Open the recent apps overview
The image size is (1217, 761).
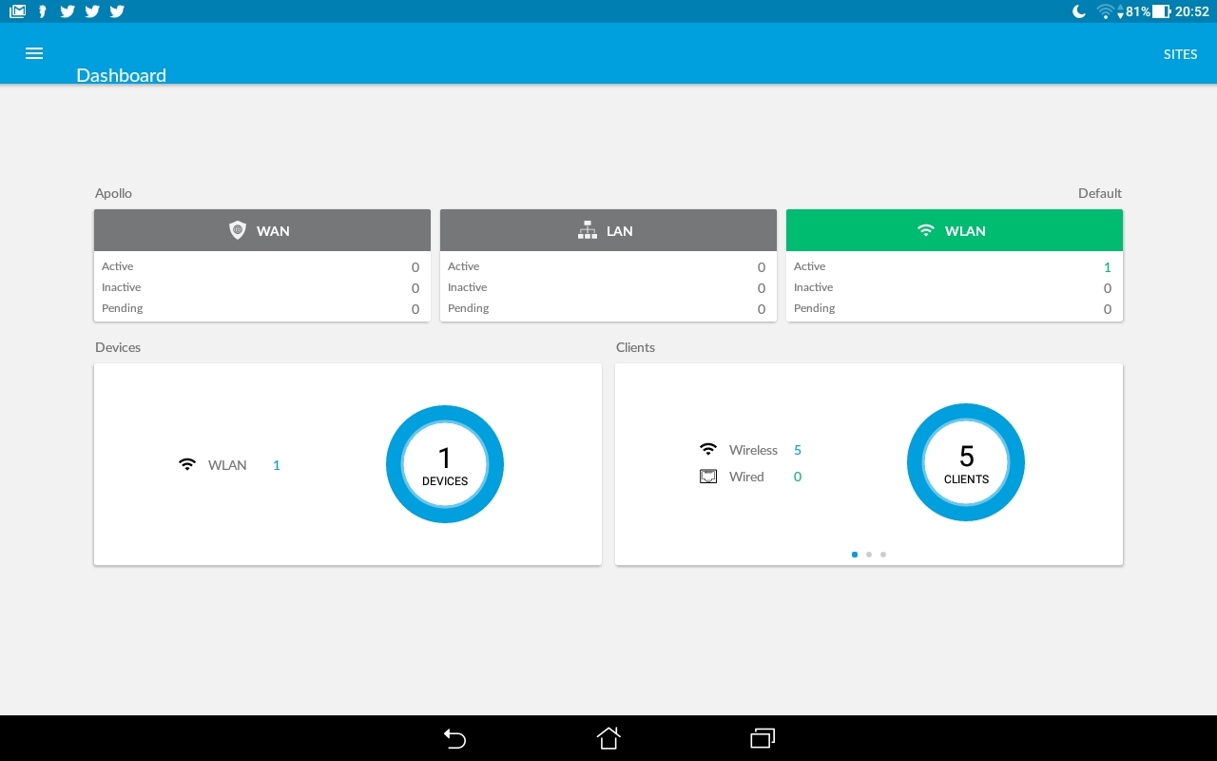(763, 738)
